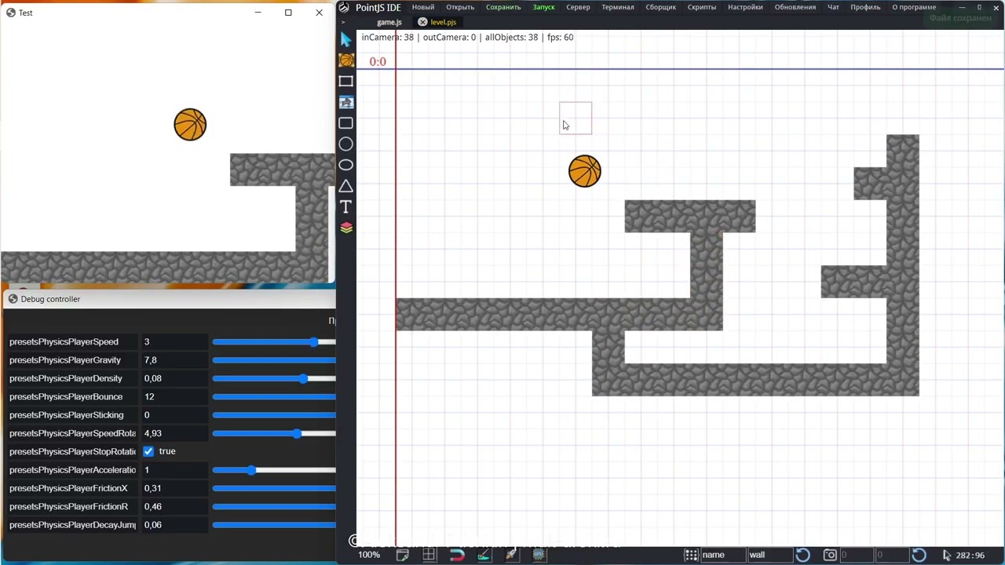
Task: Select the ellipse shape tool
Action: click(x=346, y=165)
